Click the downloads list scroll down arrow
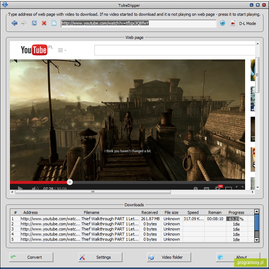Viewport: 269px width, 269px height. 257,240
